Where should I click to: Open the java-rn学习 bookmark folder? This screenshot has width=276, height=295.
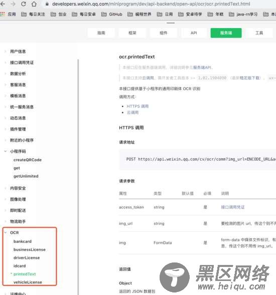[x=243, y=14]
